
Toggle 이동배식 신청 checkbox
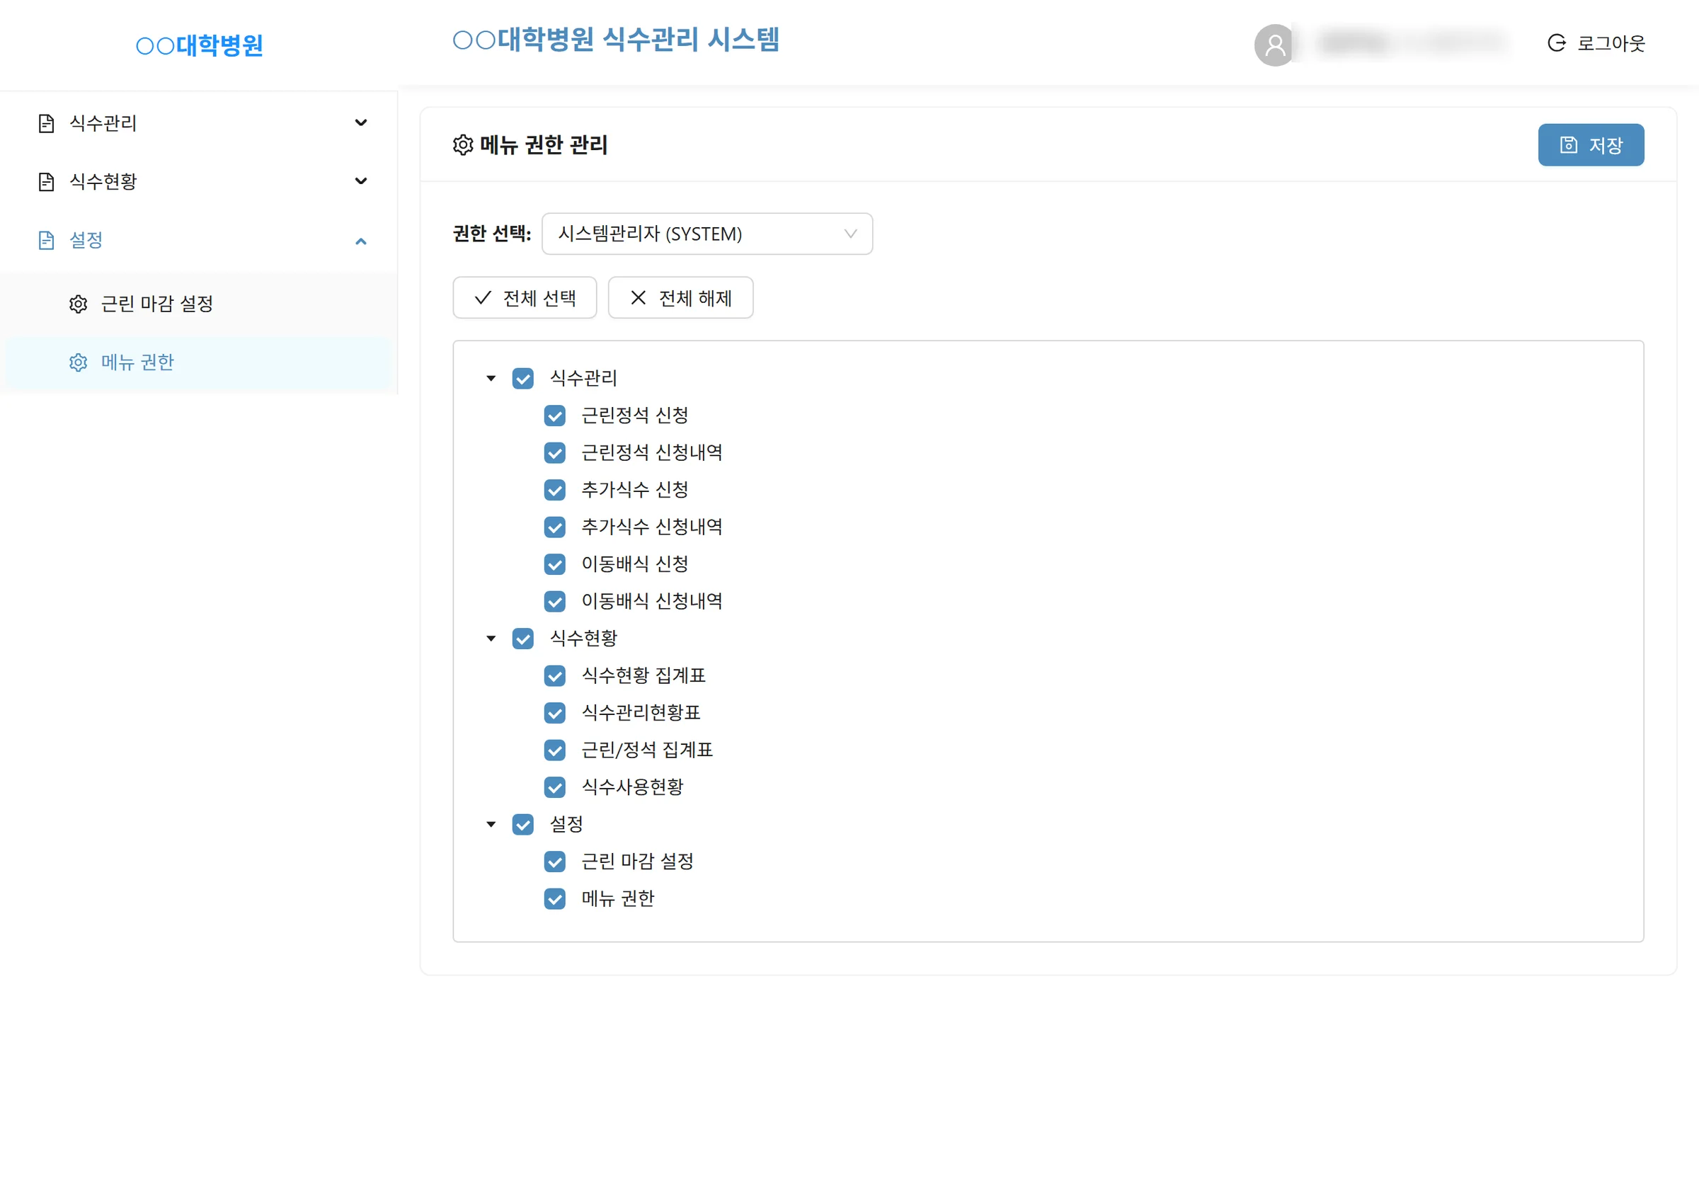(x=555, y=564)
